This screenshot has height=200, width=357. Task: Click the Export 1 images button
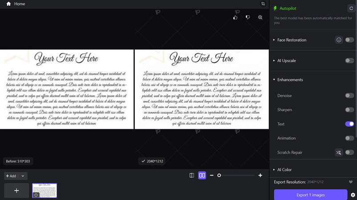coord(311,195)
